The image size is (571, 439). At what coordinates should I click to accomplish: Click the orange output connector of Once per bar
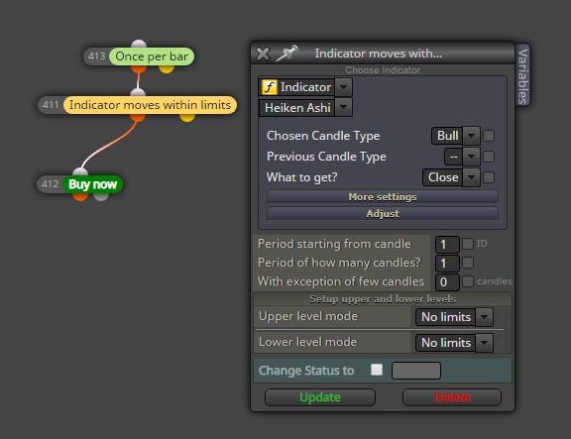tap(139, 68)
